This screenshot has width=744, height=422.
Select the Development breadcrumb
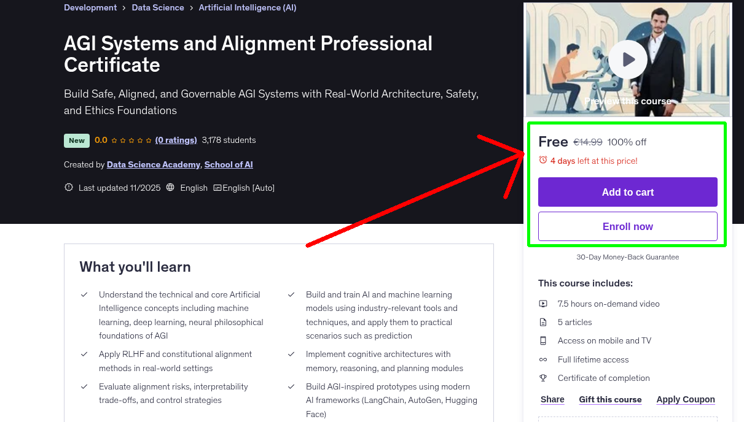(90, 7)
